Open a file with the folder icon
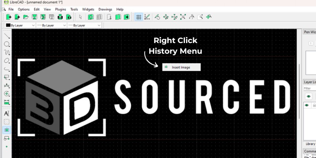This screenshot has width=316, height=158. tap(26, 17)
